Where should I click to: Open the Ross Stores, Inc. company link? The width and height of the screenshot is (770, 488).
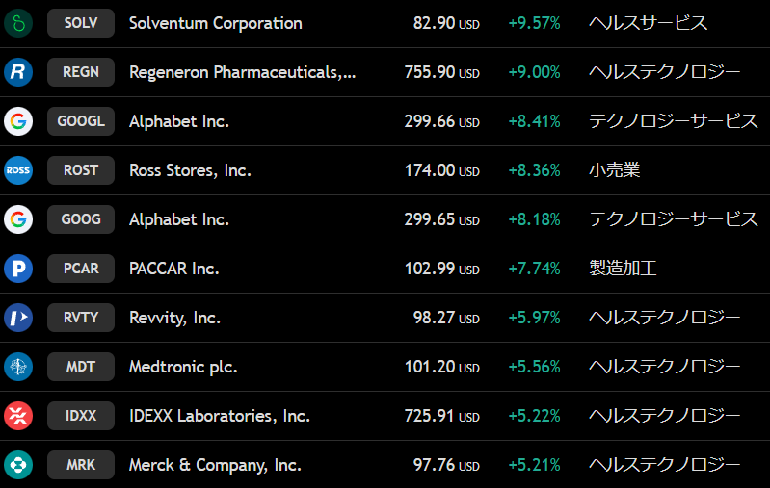click(190, 170)
